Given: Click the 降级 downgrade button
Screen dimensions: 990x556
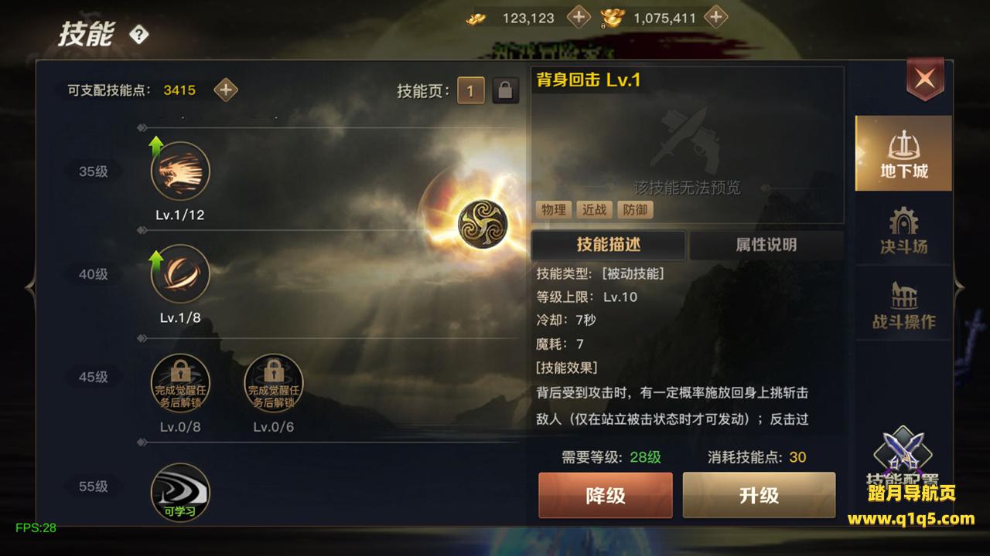Looking at the screenshot, I should [606, 495].
